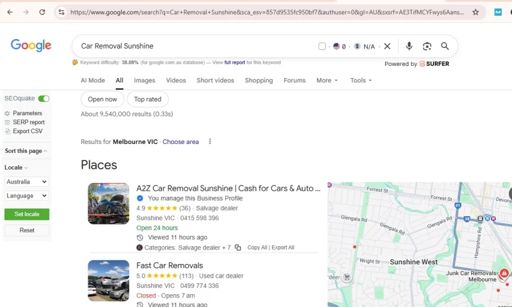The image size is (512, 307).
Task: Go back using the browser back arrow
Action: coord(10,12)
